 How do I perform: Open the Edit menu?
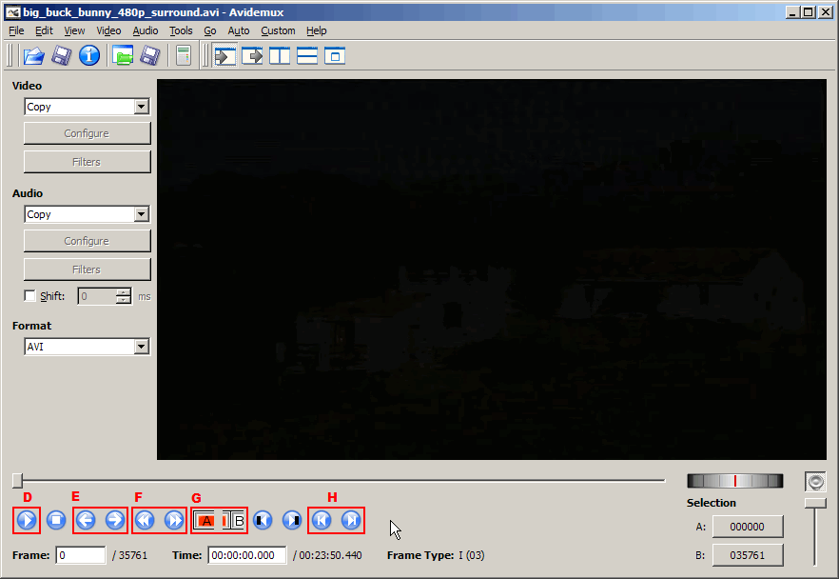44,30
